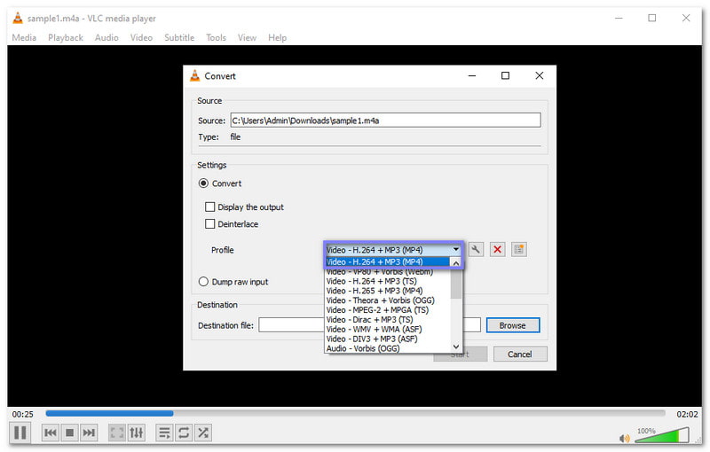Skip to previous media track
710x452 pixels.
(x=51, y=433)
